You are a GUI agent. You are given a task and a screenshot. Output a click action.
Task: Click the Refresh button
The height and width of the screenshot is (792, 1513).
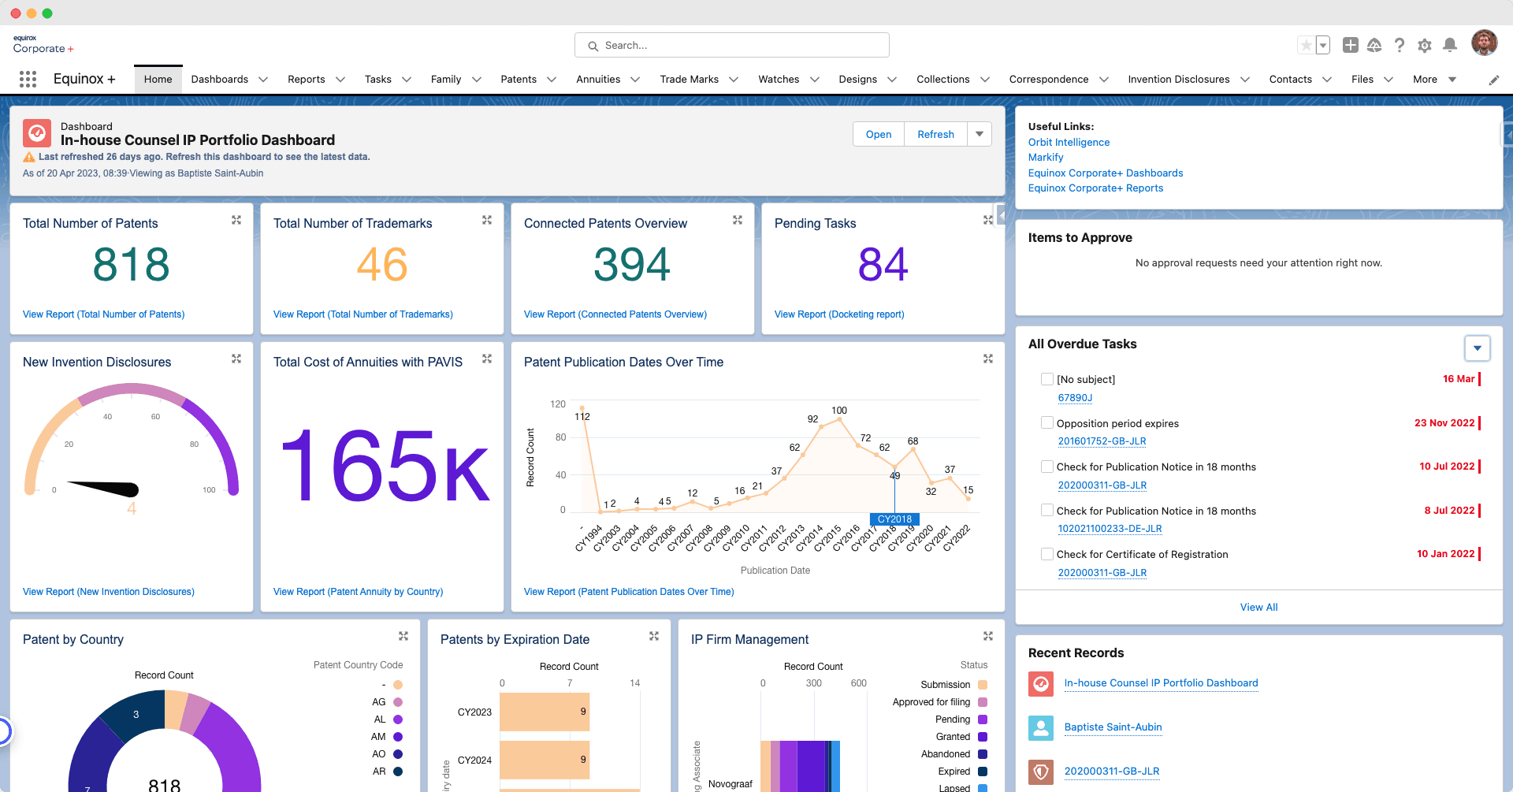935,134
